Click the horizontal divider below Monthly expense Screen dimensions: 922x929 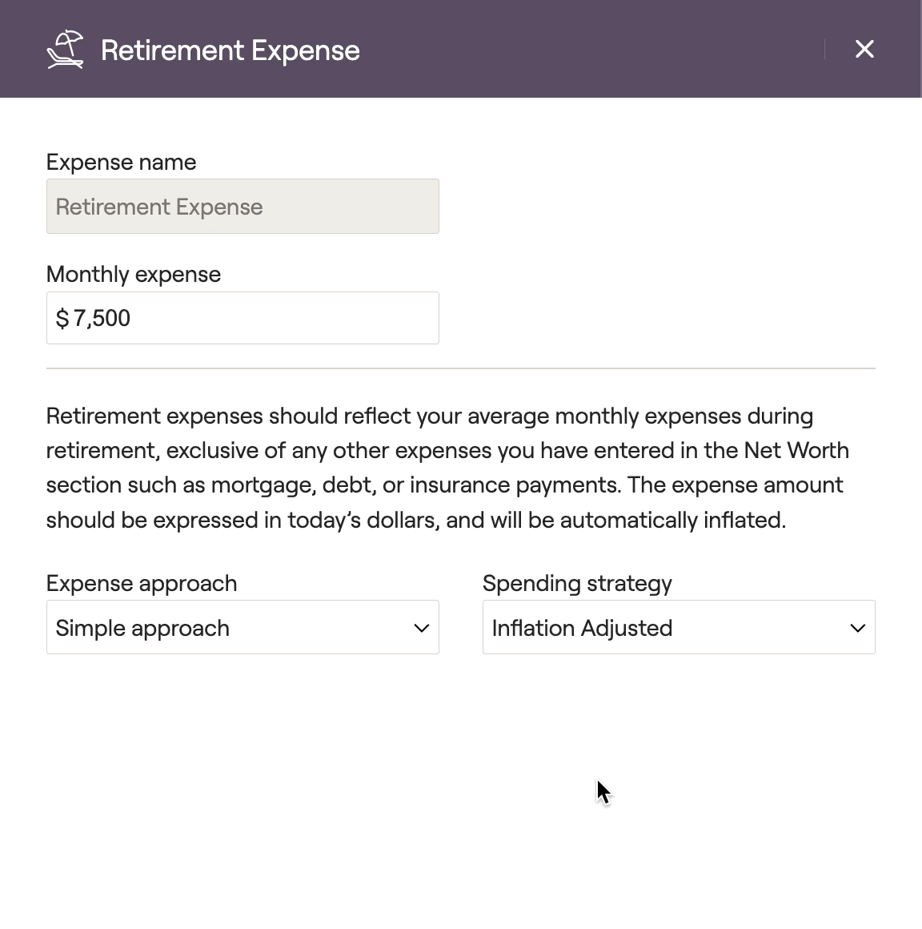(x=460, y=368)
